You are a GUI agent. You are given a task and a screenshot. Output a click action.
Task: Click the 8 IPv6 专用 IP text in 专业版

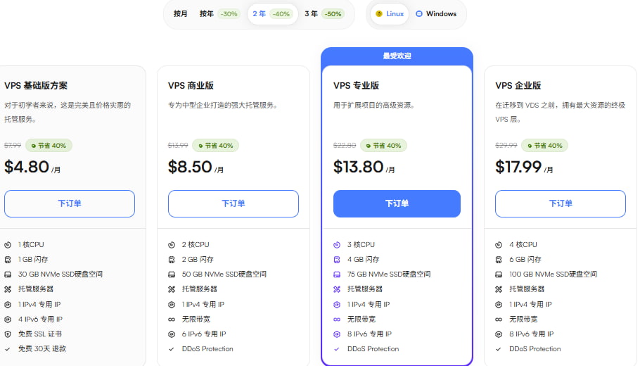[x=369, y=334]
